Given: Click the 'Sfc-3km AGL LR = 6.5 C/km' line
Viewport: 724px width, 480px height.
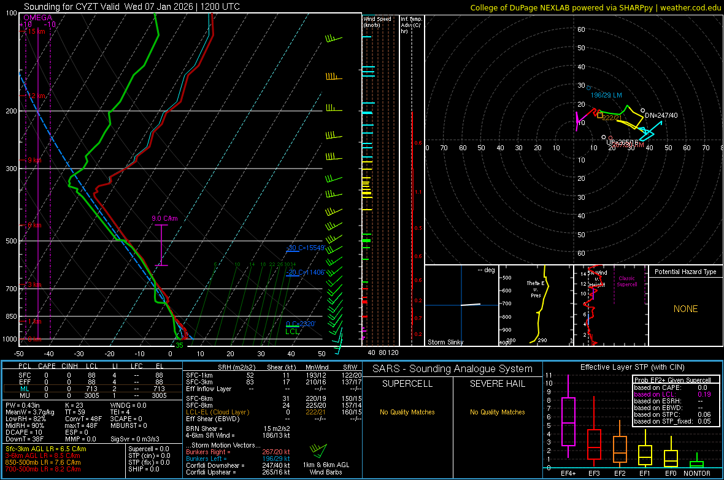Looking at the screenshot, I should [x=46, y=449].
